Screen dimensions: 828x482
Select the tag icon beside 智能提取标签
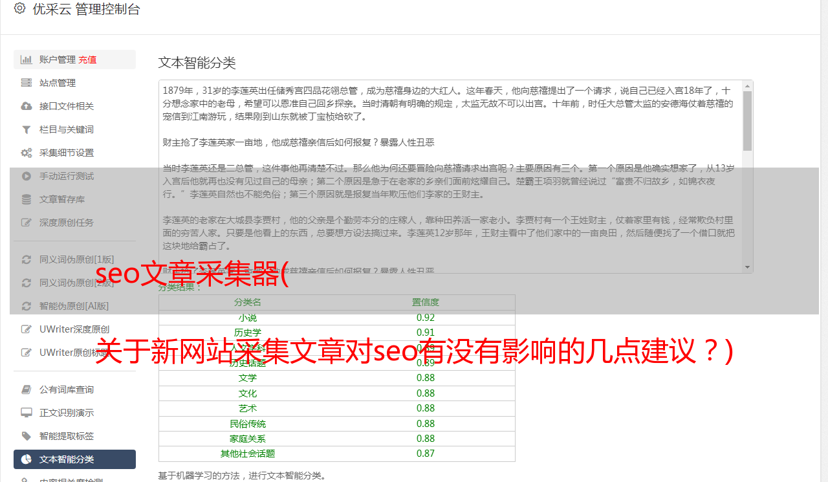[x=27, y=436]
